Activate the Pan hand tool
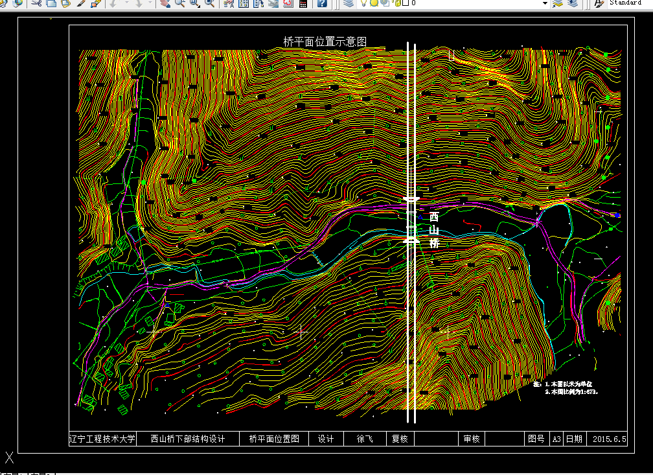Viewport: 653px width, 475px height. [165, 3]
